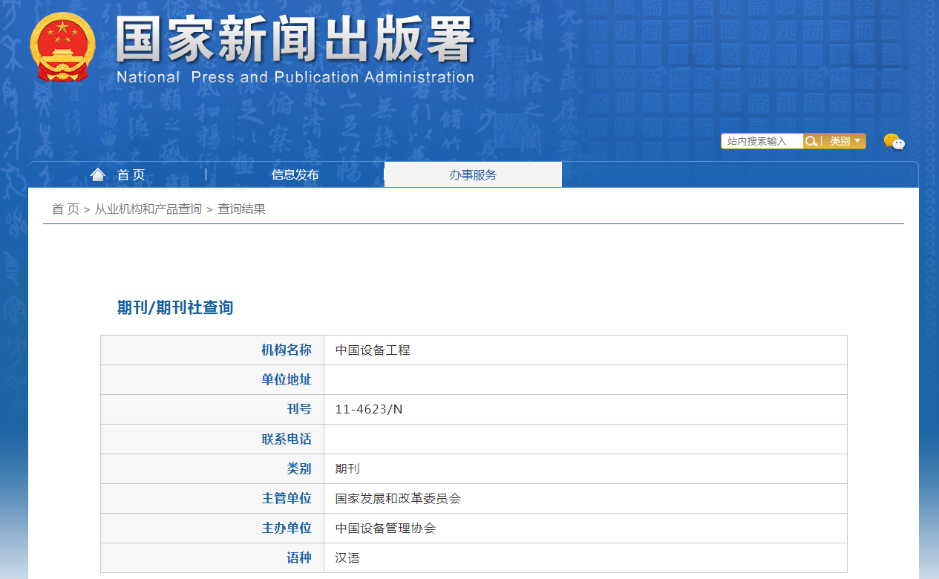Viewport: 939px width, 579px height.
Task: Go to 首页 via the breadcrumb
Action: pos(65,209)
